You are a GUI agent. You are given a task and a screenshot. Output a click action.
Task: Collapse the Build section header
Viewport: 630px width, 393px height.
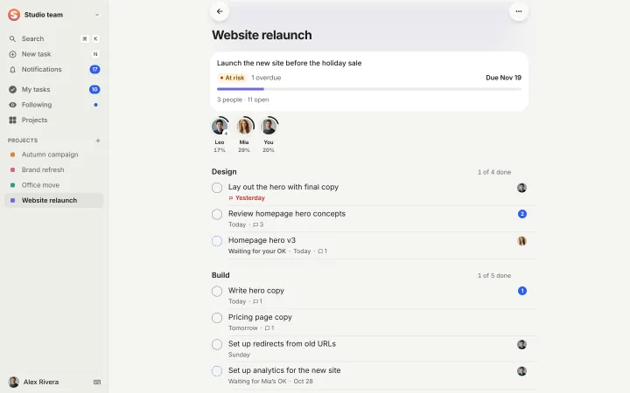click(x=220, y=275)
